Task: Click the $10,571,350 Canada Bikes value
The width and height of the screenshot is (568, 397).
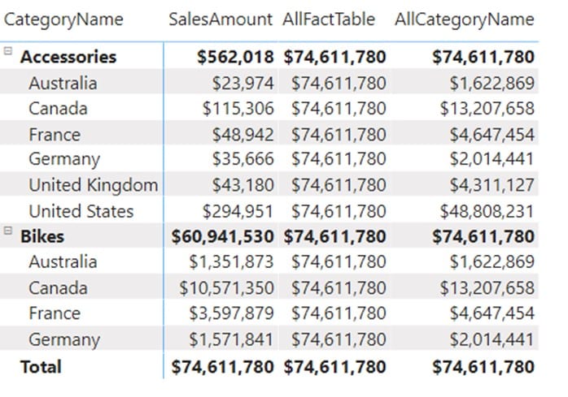Action: [x=226, y=288]
